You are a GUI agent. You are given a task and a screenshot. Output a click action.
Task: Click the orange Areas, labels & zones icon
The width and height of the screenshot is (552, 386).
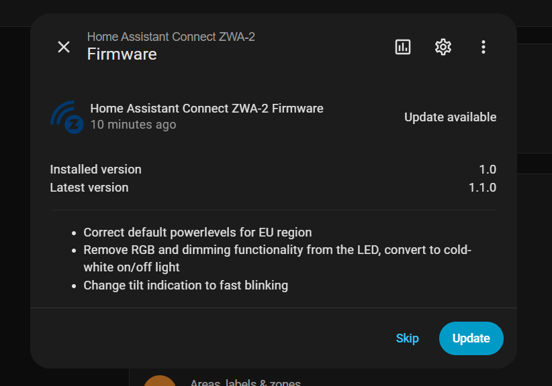click(x=160, y=381)
